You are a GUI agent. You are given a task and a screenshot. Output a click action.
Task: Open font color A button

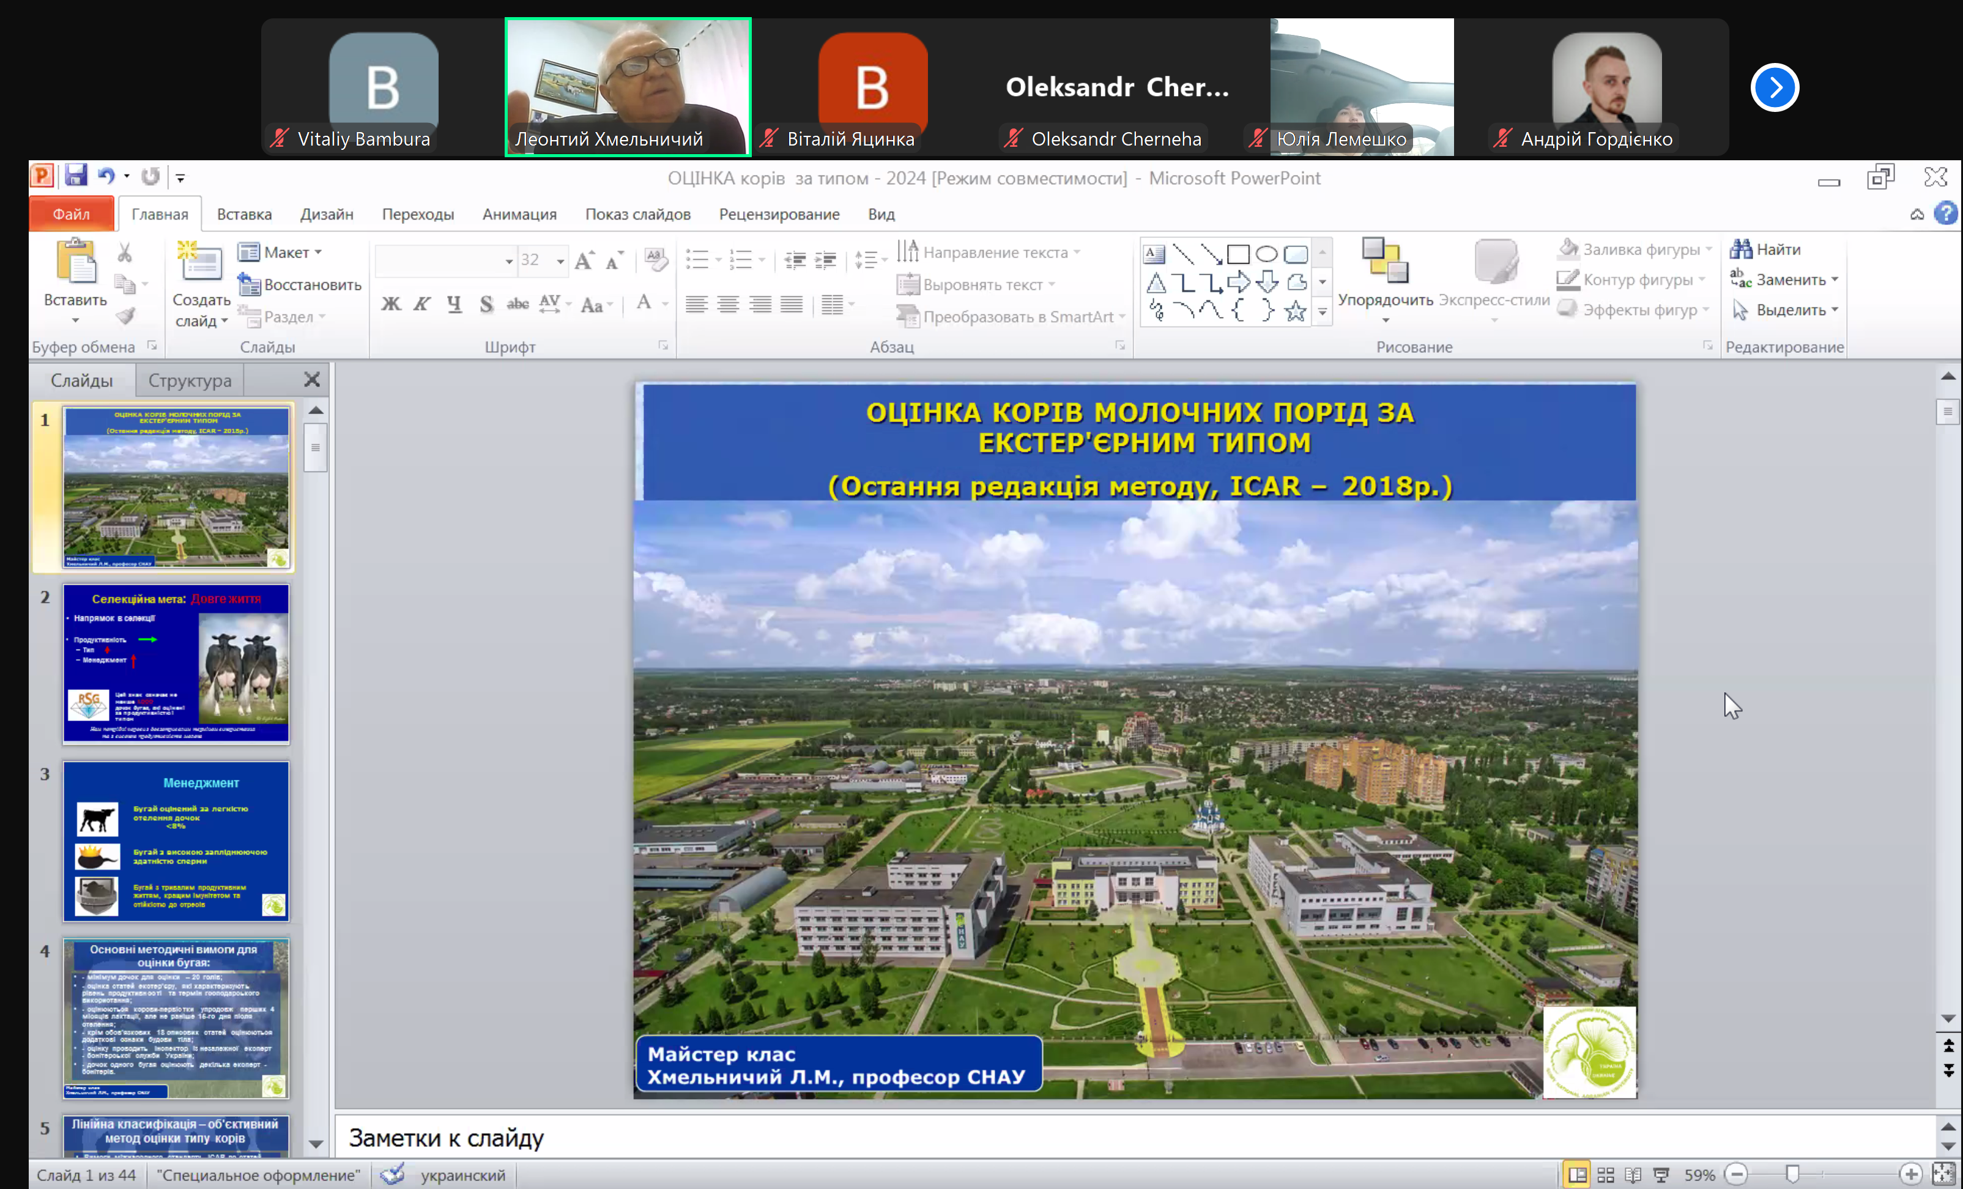pyautogui.click(x=644, y=303)
